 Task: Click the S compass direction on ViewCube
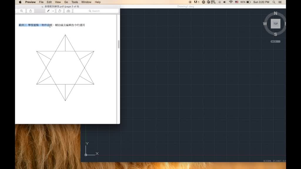[275, 34]
